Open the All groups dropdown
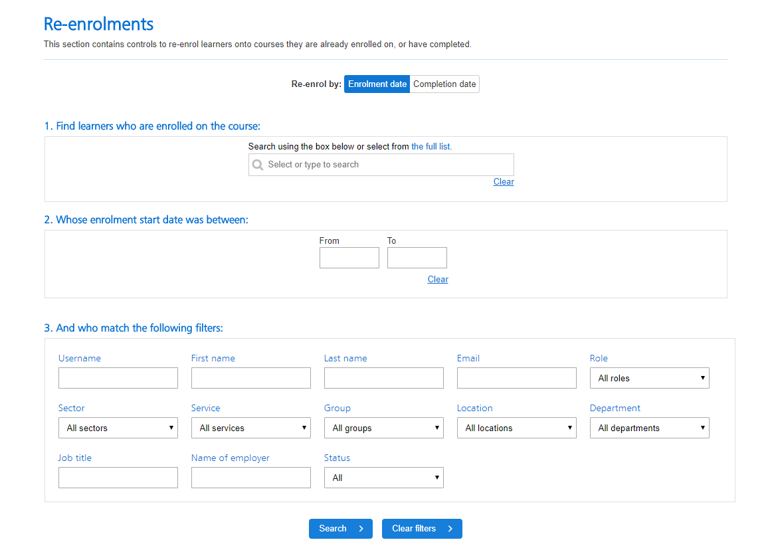772x558 pixels. coord(384,428)
